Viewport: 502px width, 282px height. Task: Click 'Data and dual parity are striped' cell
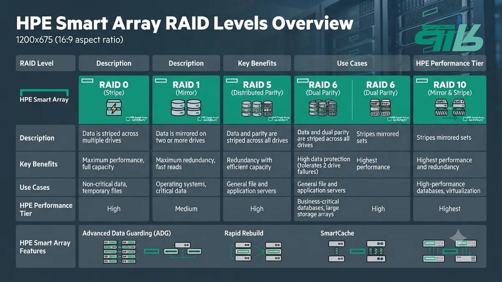(x=323, y=139)
